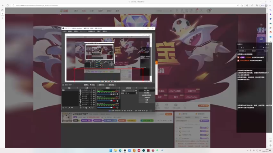Move scene down in OBS Scenes panel
The height and width of the screenshot is (153, 273).
pyautogui.click(x=72, y=108)
